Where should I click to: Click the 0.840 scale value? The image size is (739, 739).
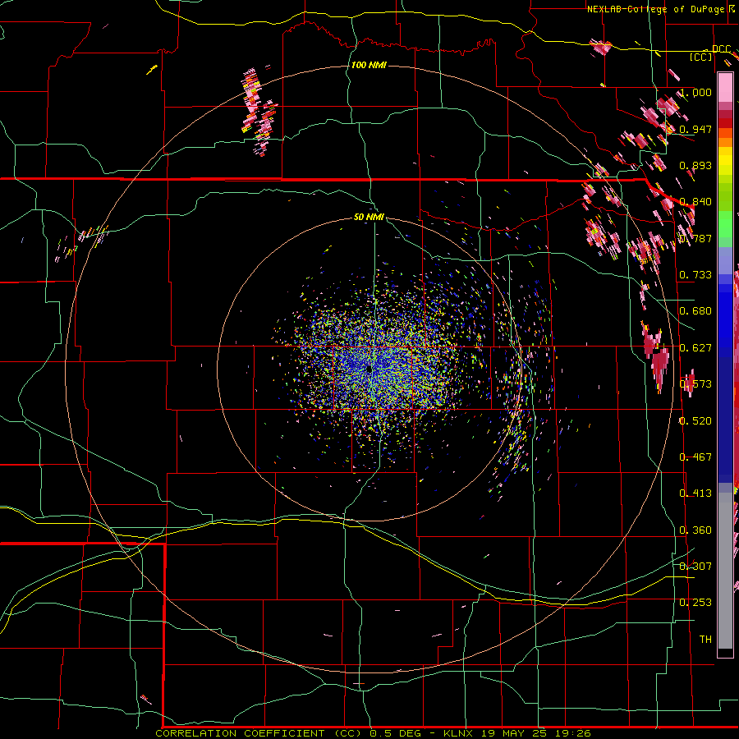(695, 202)
